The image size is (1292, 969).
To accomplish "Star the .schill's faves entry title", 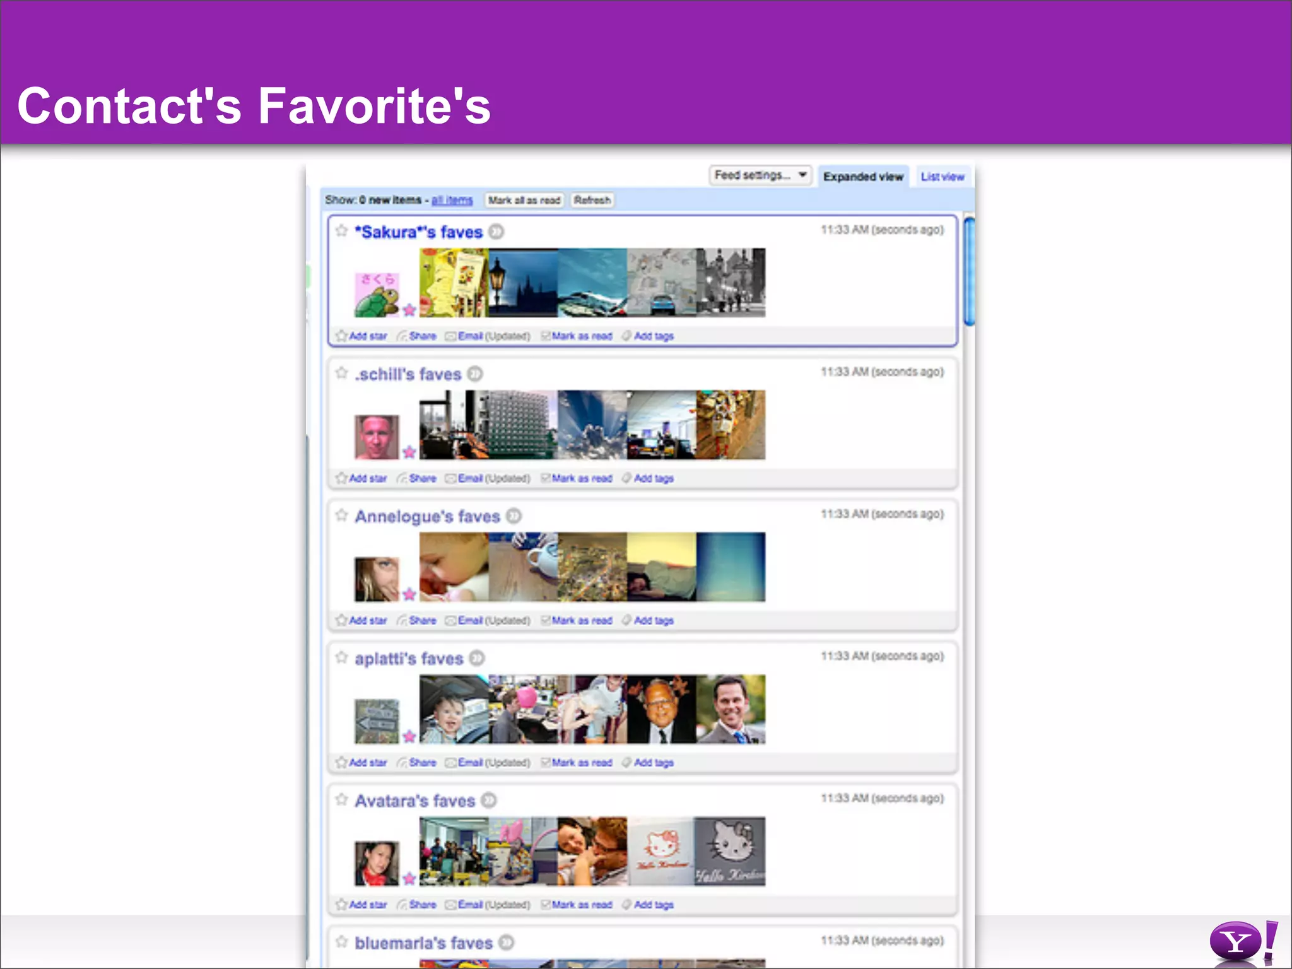I will 341,373.
